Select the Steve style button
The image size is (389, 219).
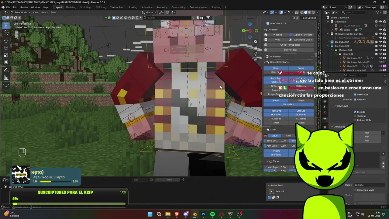(x=274, y=136)
